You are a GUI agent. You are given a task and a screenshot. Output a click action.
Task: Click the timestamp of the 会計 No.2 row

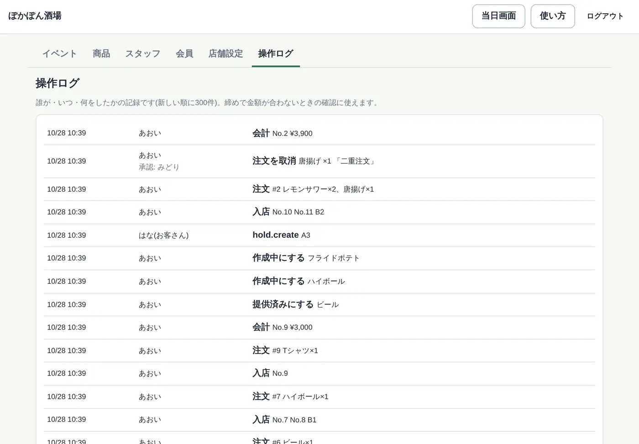pyautogui.click(x=67, y=133)
